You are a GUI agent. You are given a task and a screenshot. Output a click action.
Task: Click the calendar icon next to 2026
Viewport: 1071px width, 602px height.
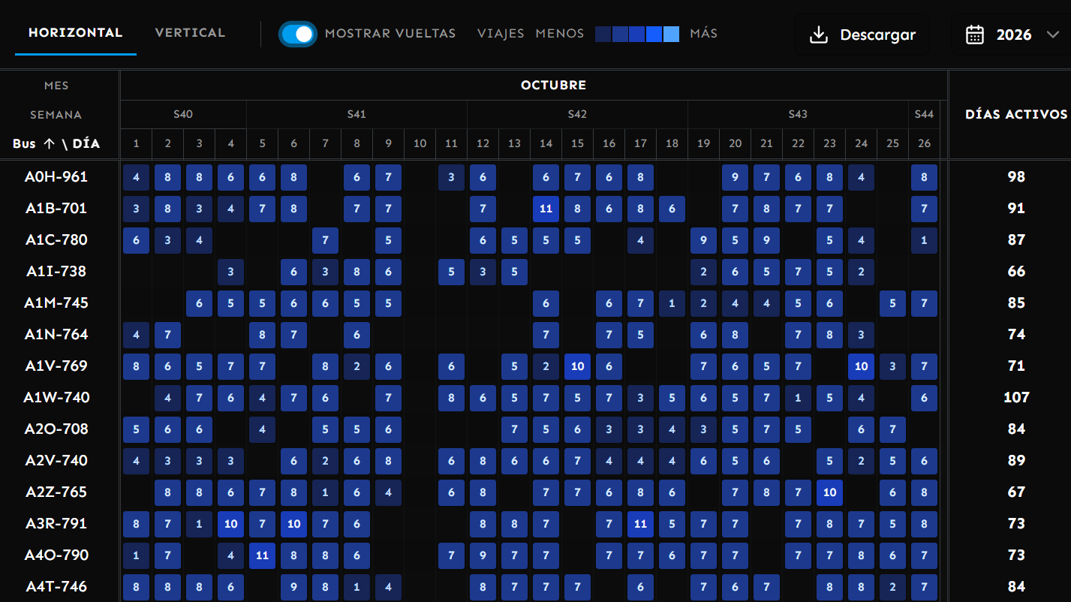pos(975,35)
